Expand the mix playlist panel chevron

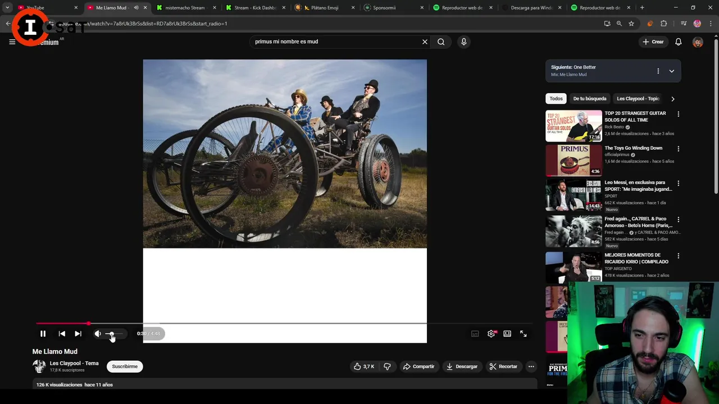pos(671,71)
